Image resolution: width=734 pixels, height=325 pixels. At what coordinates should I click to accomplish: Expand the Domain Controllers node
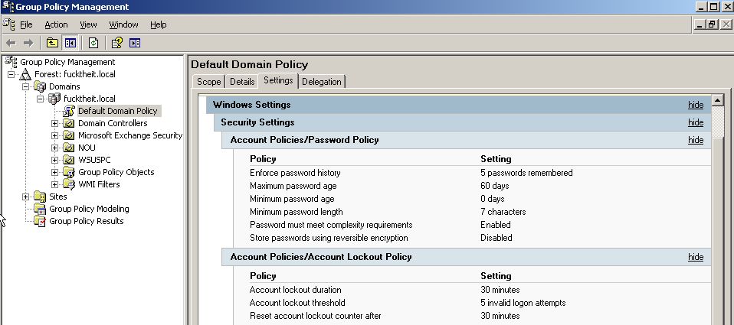[x=54, y=123]
